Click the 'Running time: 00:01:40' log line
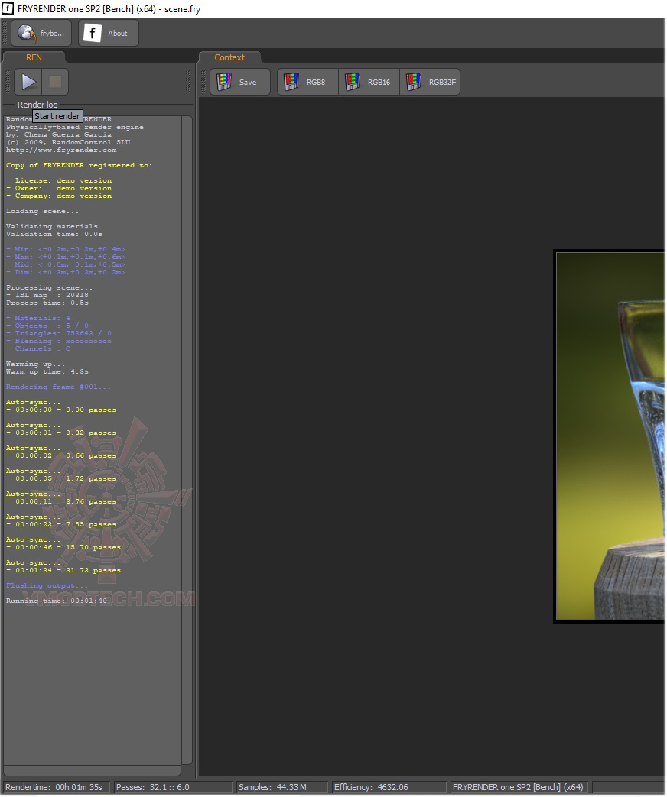 click(57, 601)
